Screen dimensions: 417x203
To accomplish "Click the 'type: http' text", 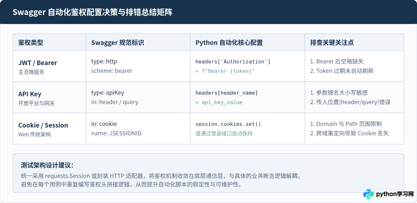I will click(x=104, y=61).
